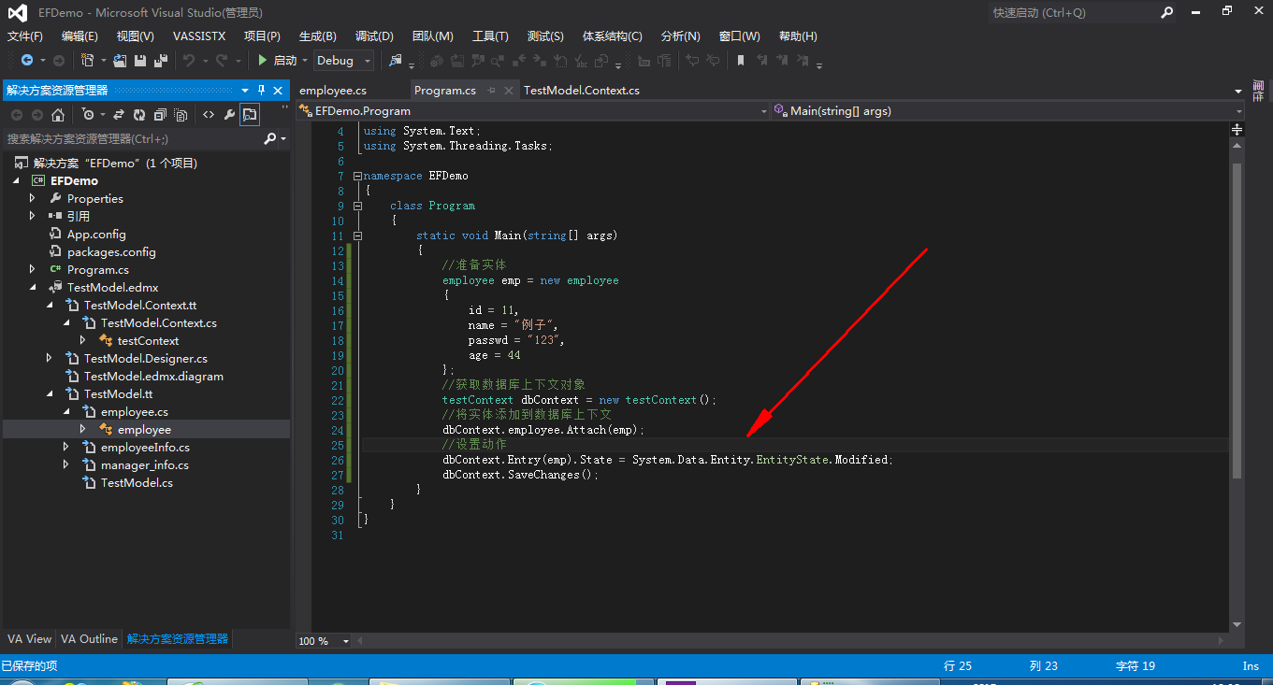The image size is (1273, 685).
Task: Switch to the employee.cs editor tab
Action: 333,91
